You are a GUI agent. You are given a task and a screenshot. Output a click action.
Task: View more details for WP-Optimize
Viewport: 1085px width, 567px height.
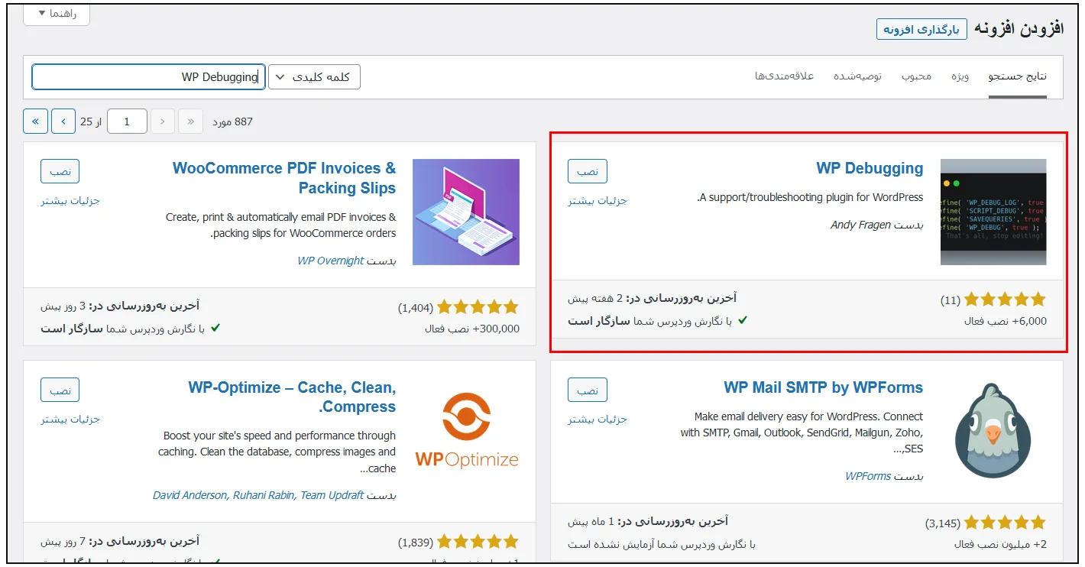(70, 420)
